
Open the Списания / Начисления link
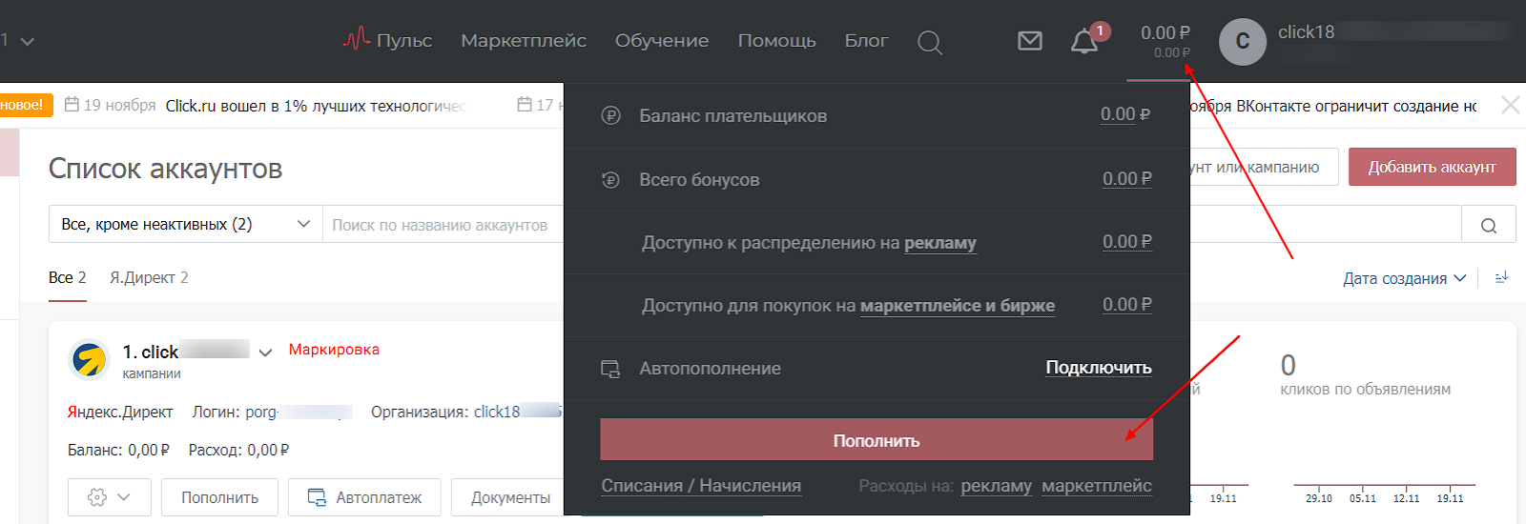coord(700,486)
